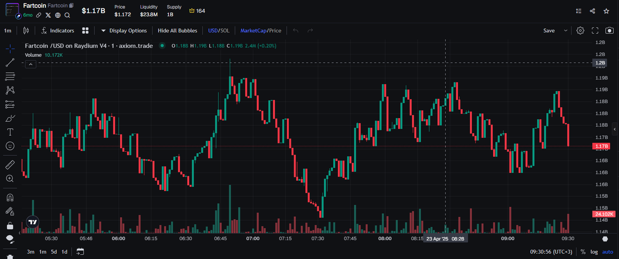Open the checklist icon at the top right

pos(578,11)
